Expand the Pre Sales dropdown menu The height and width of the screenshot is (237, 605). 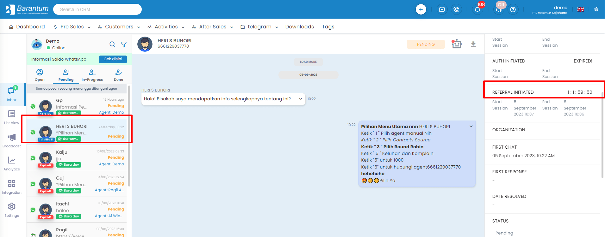72,27
